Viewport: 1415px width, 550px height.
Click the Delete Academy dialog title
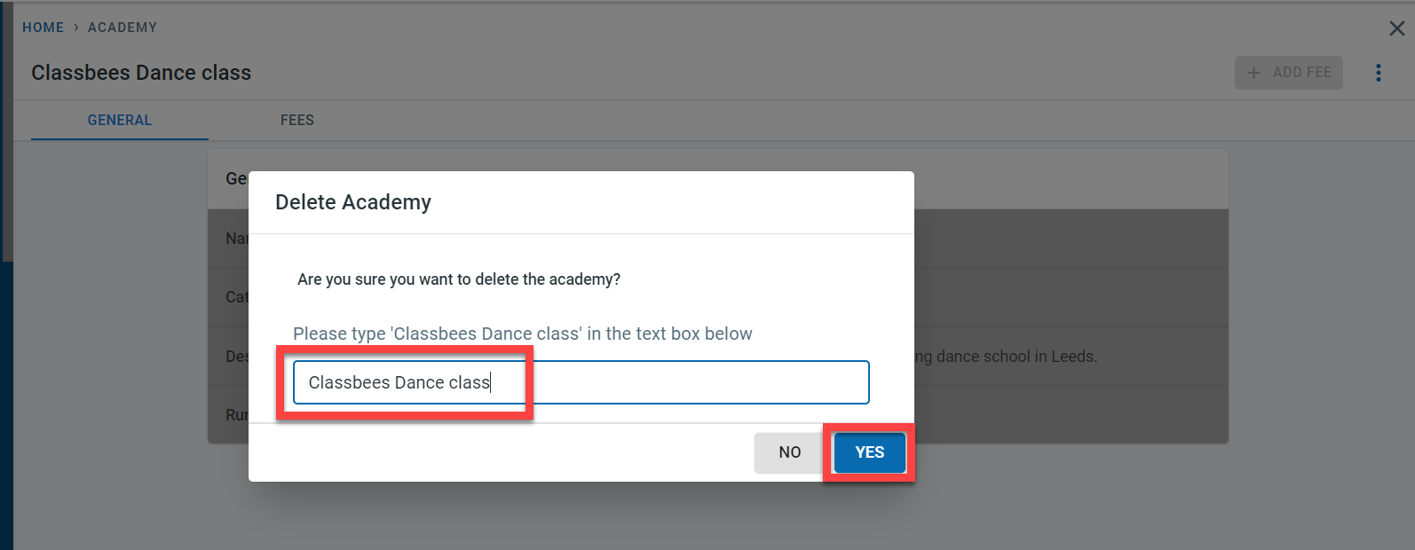point(353,202)
